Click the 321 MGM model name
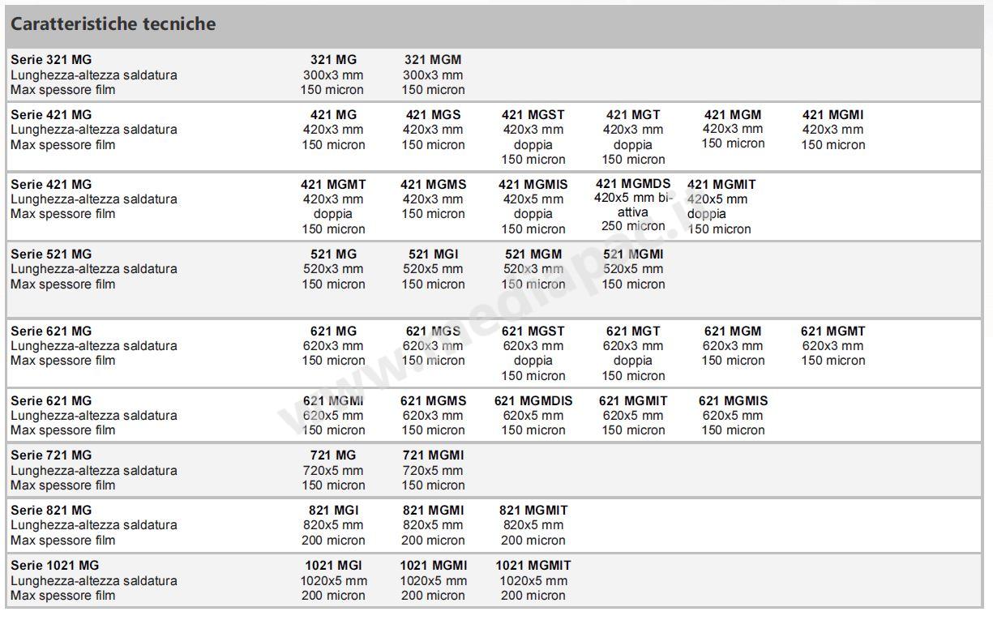The width and height of the screenshot is (993, 620). pyautogui.click(x=433, y=60)
